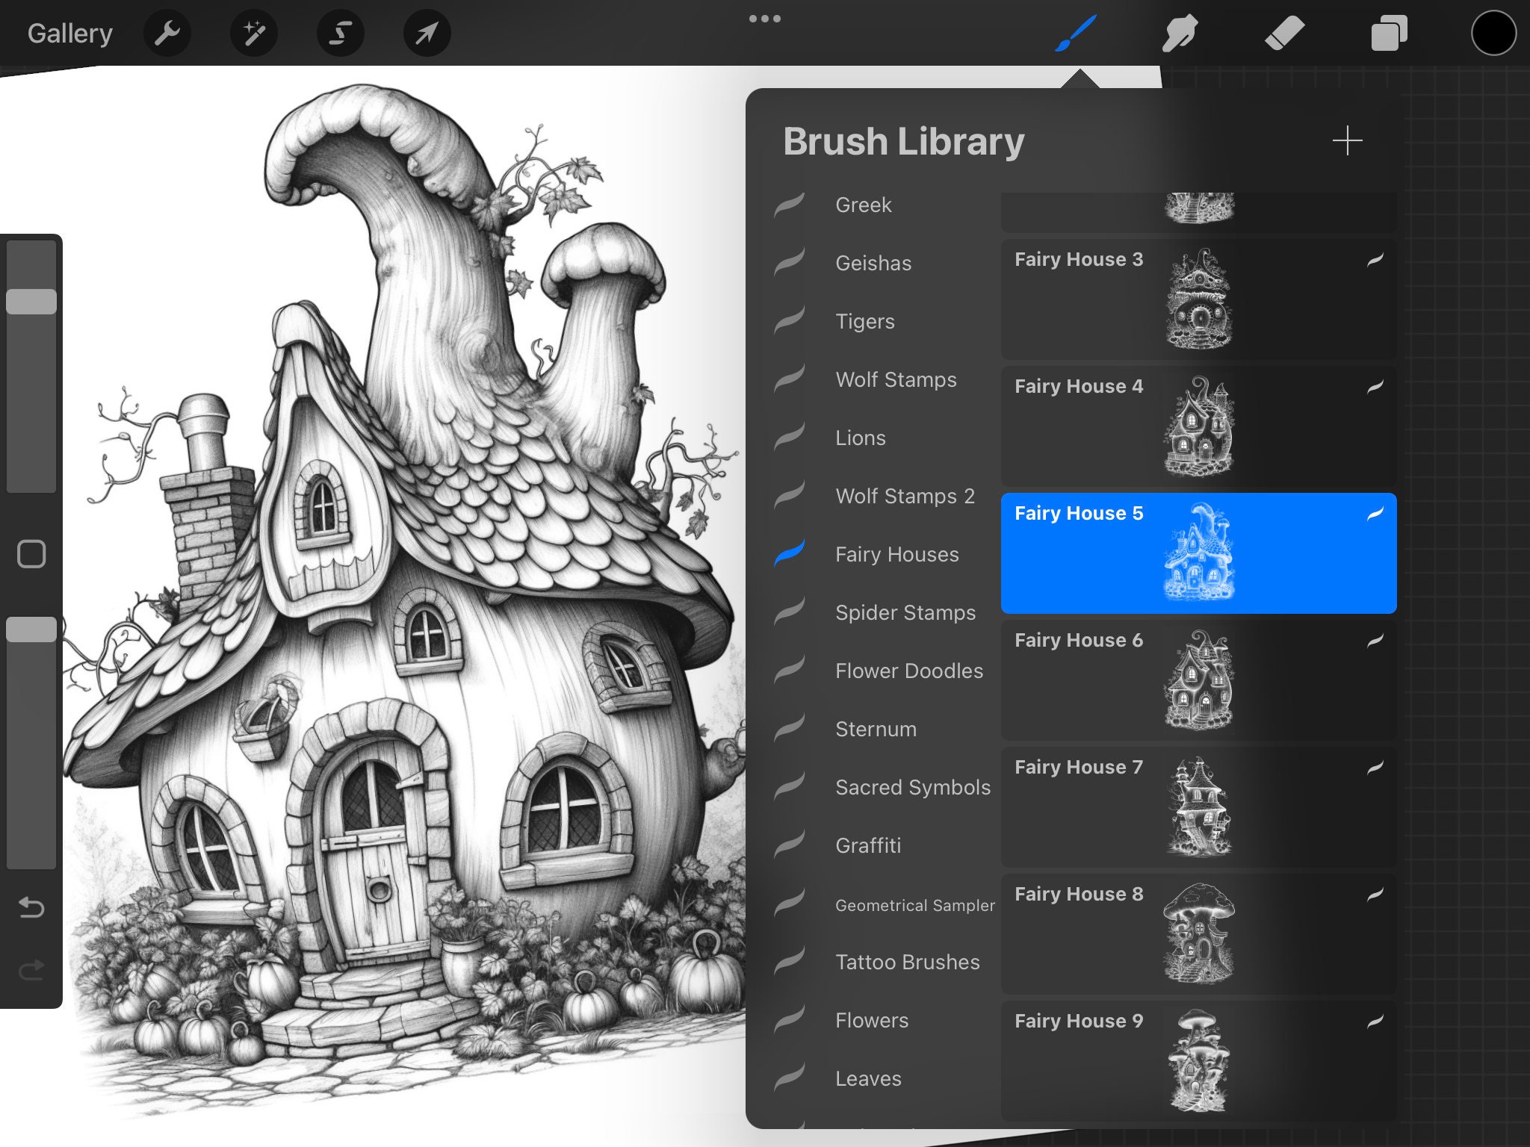Choose the Fairy House 9 brush
This screenshot has width=1530, height=1147.
click(x=1198, y=1061)
